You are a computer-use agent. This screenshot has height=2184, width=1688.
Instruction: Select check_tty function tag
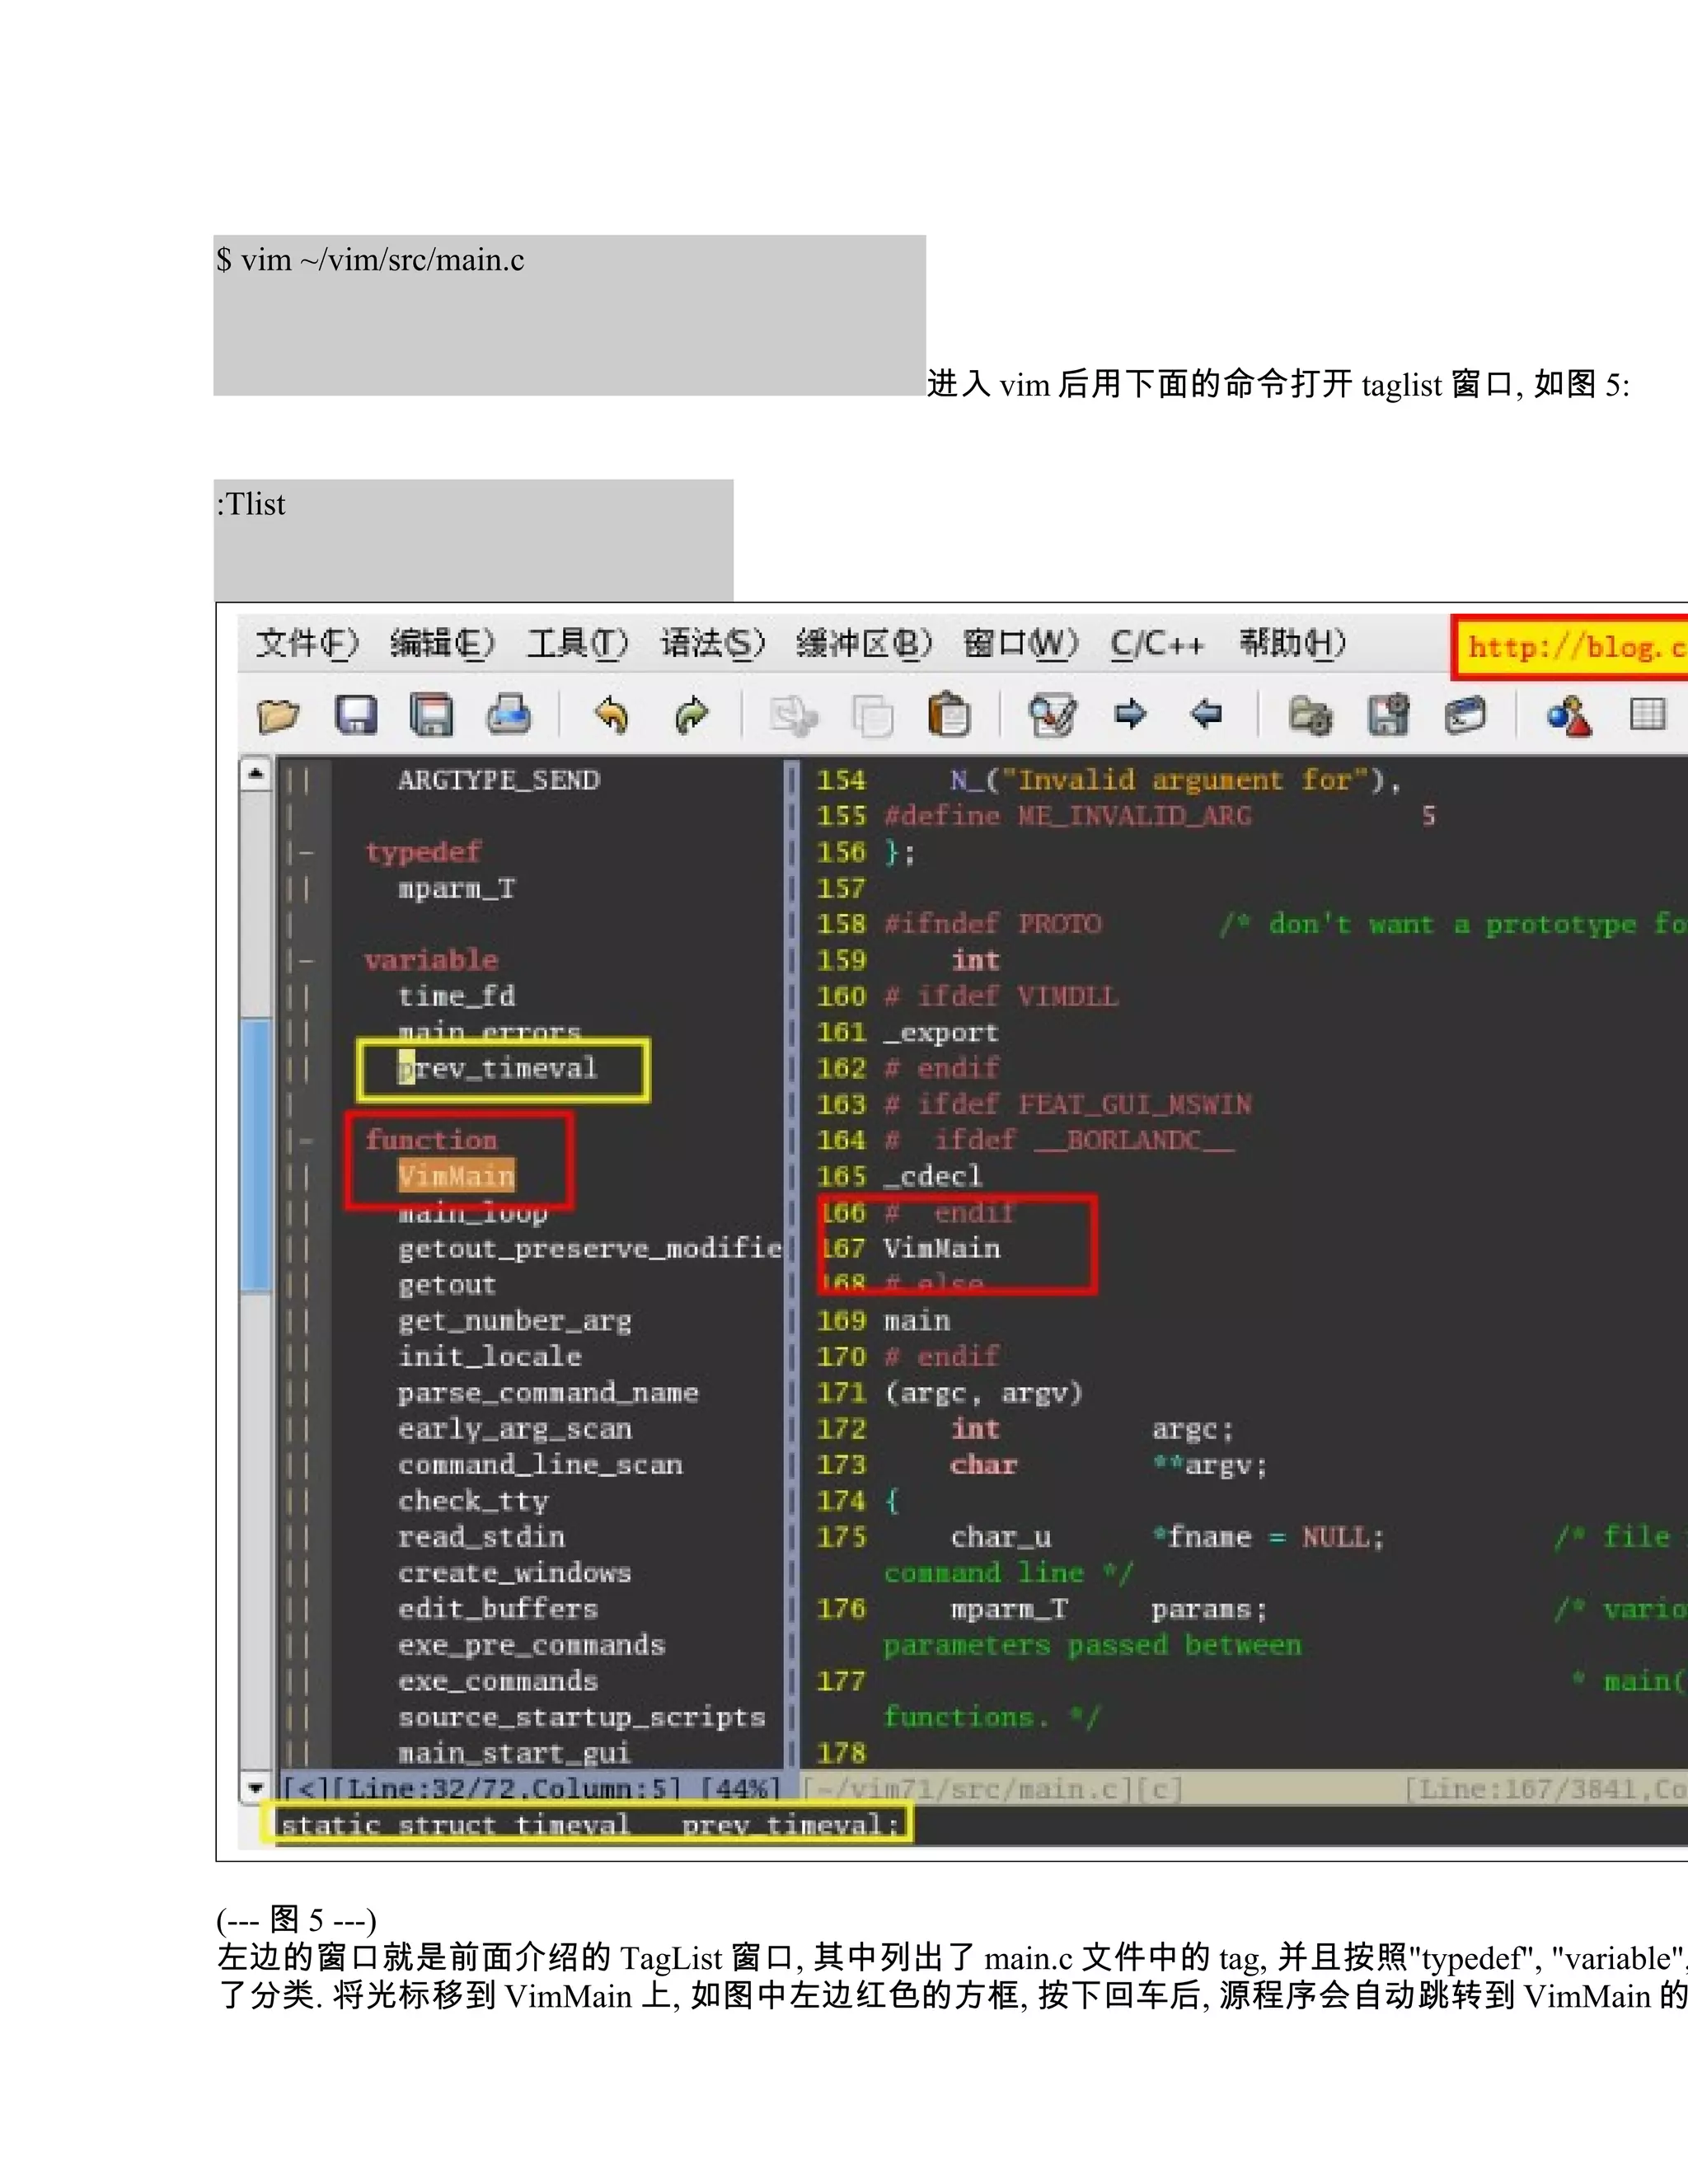tap(473, 1501)
